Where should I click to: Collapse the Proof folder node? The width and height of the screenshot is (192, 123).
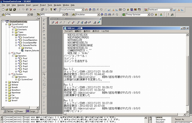(9, 53)
